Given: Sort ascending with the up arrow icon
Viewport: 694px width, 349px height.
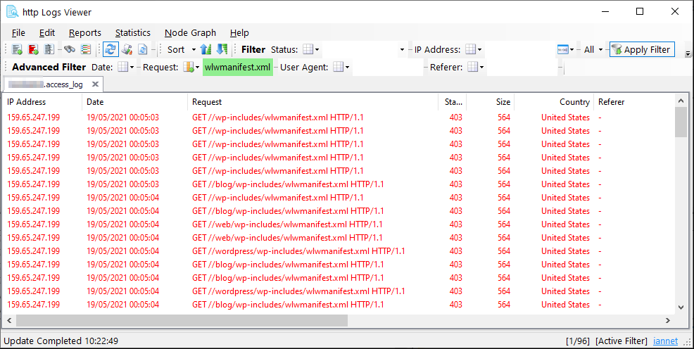Looking at the screenshot, I should tap(206, 50).
